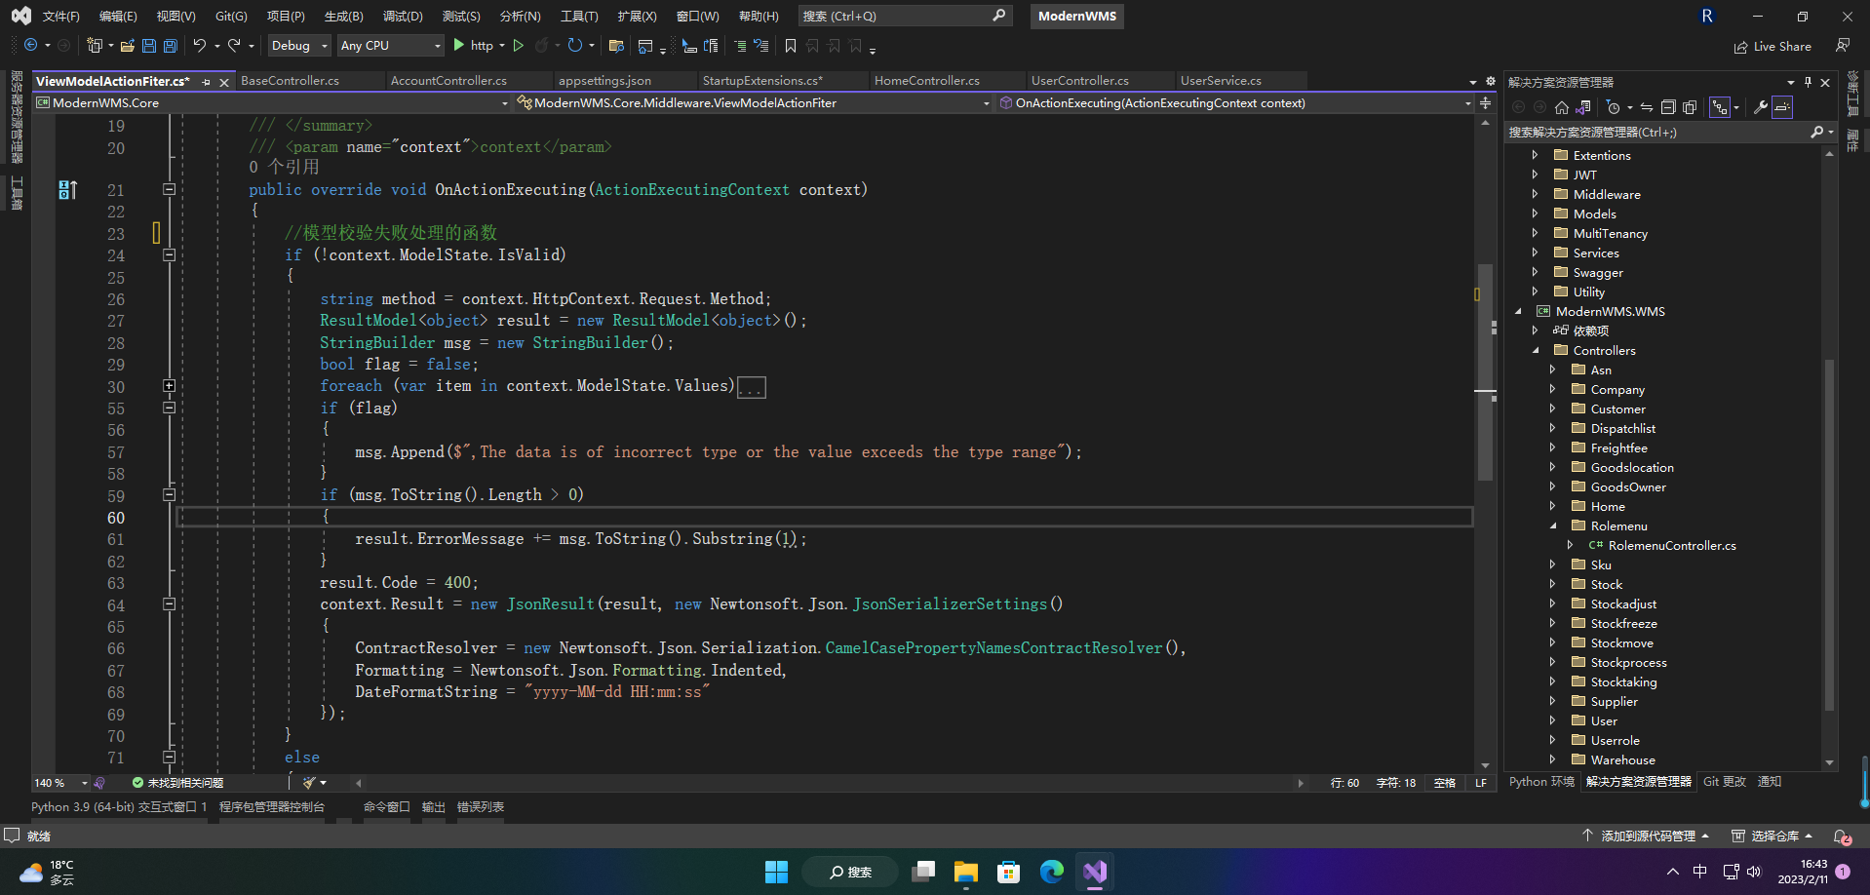Viewport: 1870px width, 895px height.
Task: Open the Any CPU platform dropdown
Action: coord(390,46)
